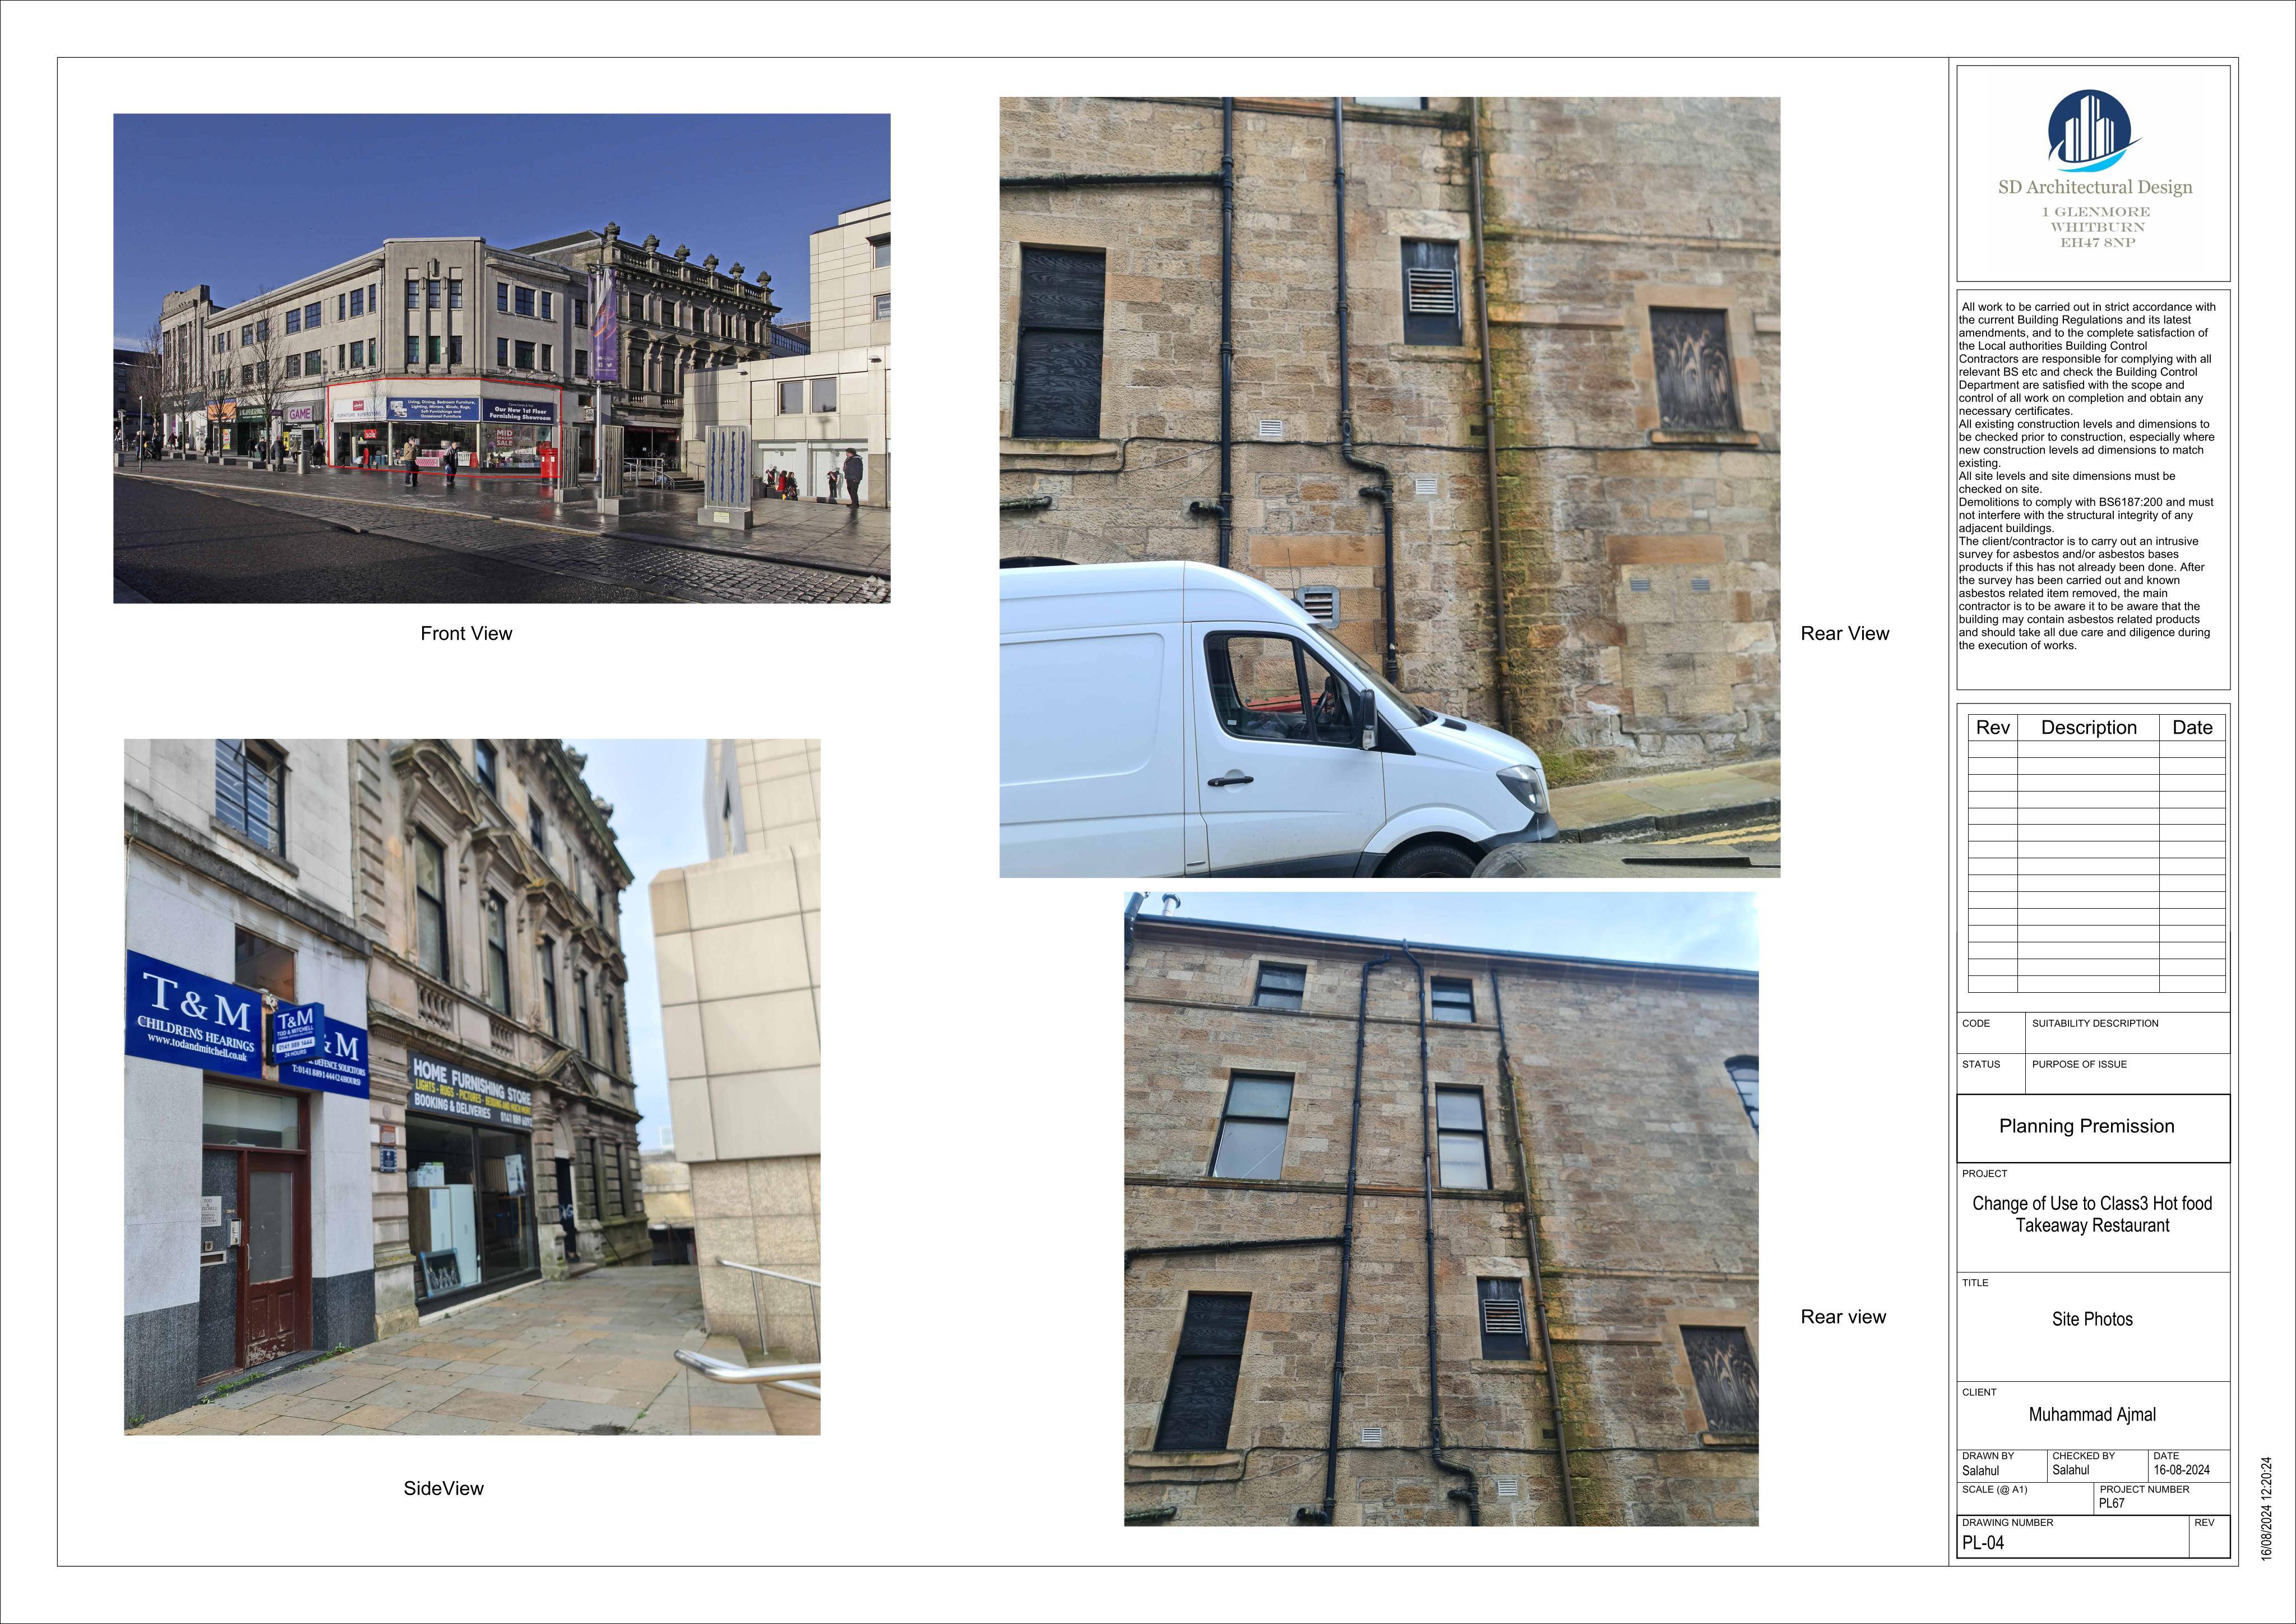This screenshot has height=1624, width=2296.
Task: Select the SideView street photo
Action: pyautogui.click(x=472, y=1087)
